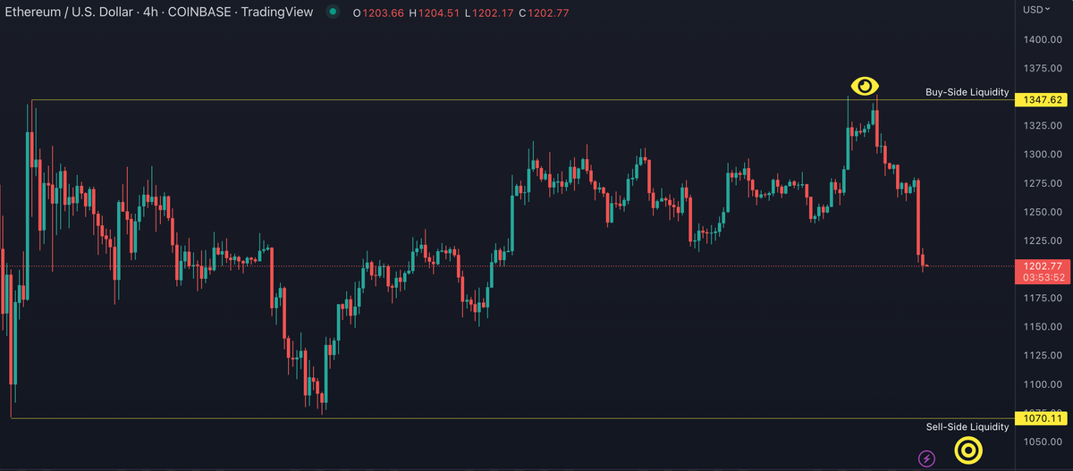This screenshot has height=471, width=1073.
Task: Select the Sell-Side Liquidity text label
Action: (x=967, y=426)
